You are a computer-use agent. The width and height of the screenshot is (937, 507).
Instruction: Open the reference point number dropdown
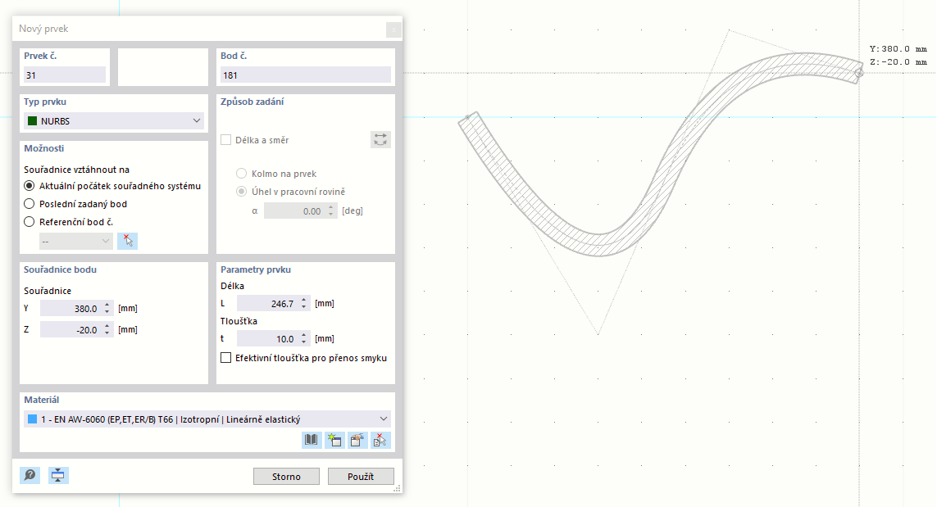click(x=76, y=241)
